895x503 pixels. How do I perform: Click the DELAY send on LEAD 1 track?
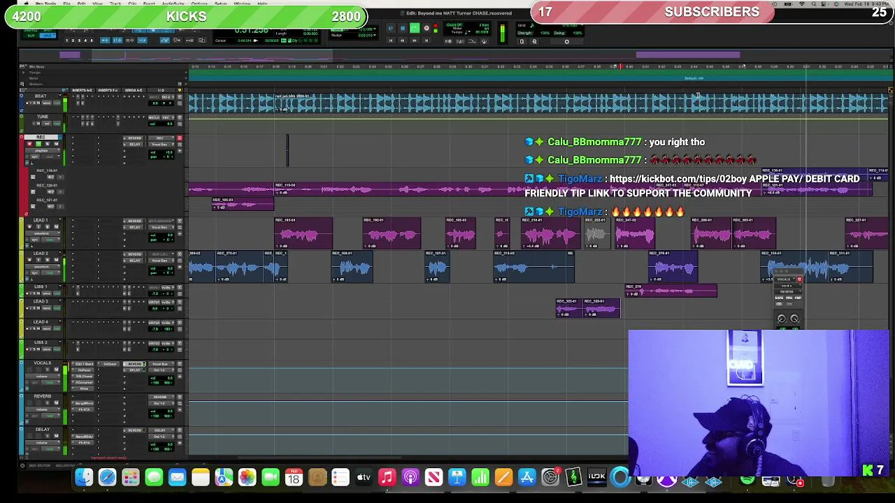(x=134, y=227)
